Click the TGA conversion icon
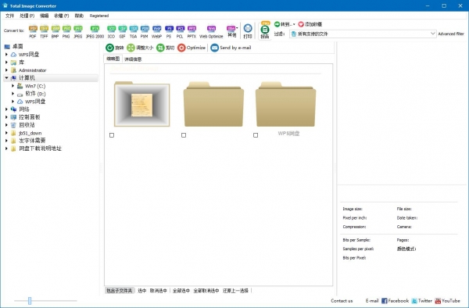The height and width of the screenshot is (308, 469). tap(134, 31)
